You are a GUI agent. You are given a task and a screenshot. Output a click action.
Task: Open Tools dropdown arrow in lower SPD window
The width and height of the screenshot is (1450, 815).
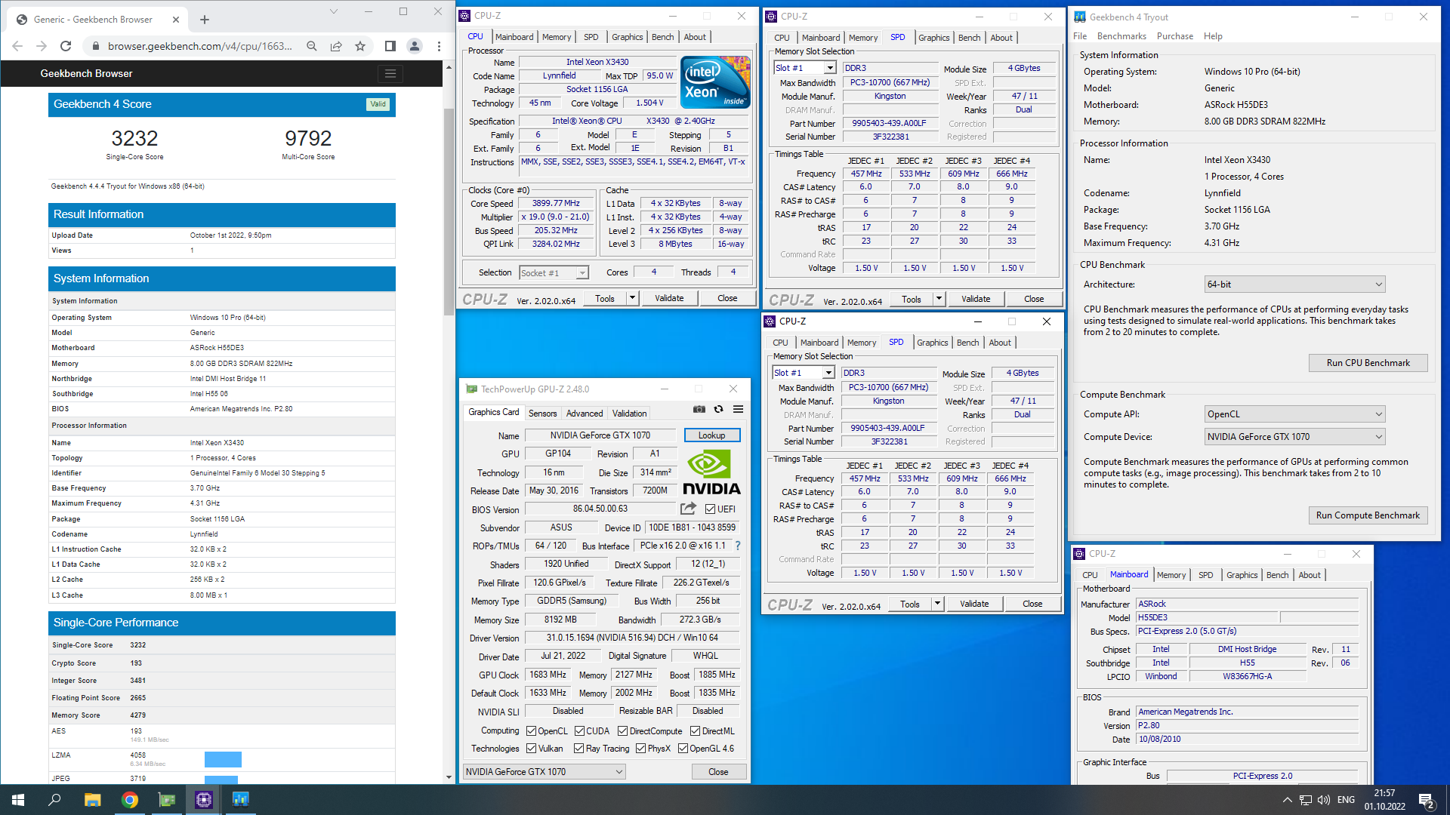point(937,604)
